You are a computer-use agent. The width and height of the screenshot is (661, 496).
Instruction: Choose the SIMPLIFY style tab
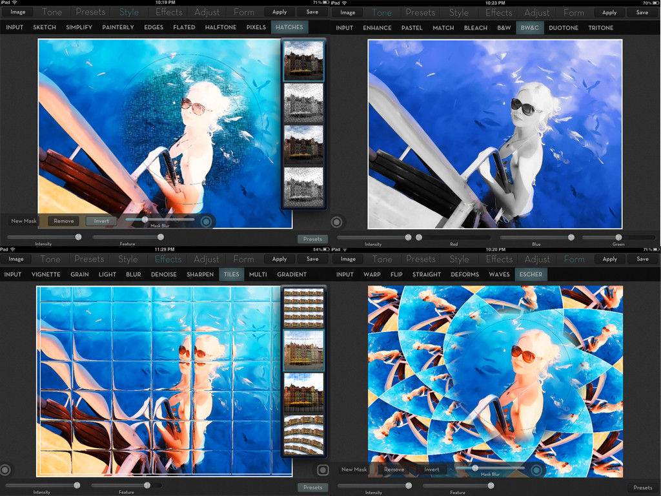pos(79,27)
